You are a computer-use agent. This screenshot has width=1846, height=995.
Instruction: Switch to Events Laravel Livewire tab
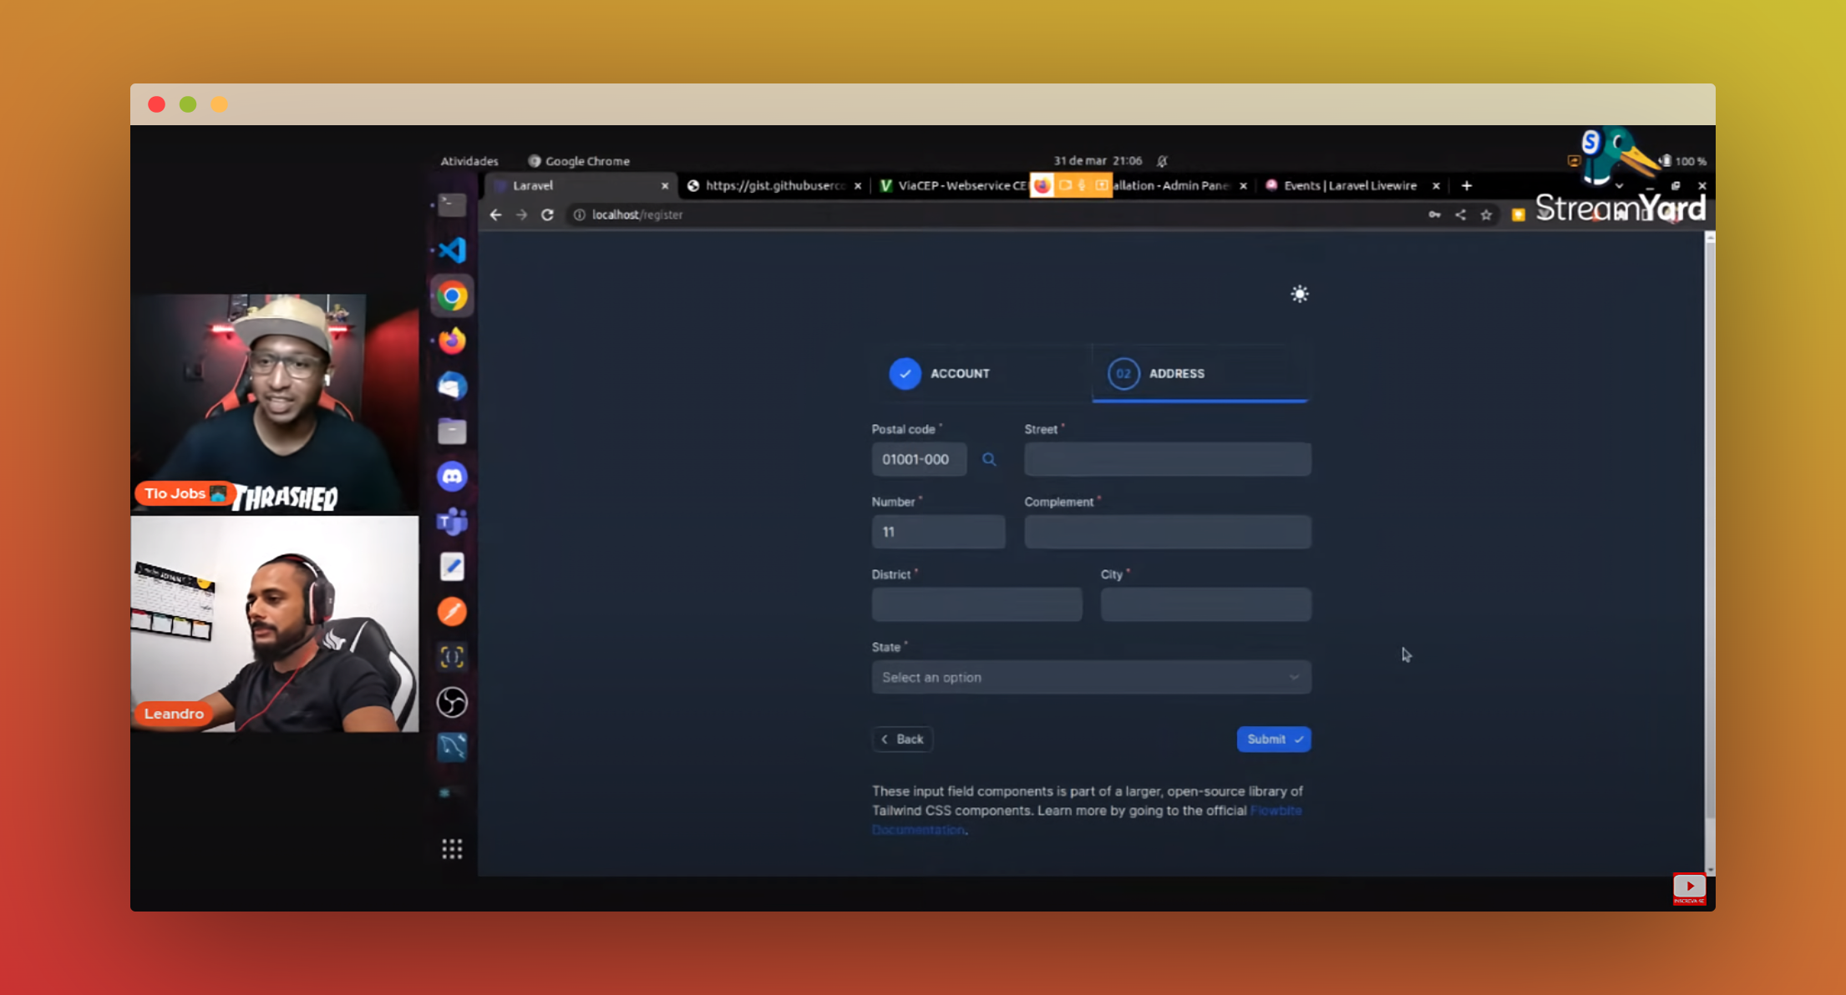coord(1349,185)
